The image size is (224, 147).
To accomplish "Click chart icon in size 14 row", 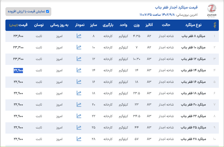I will click(79, 70).
